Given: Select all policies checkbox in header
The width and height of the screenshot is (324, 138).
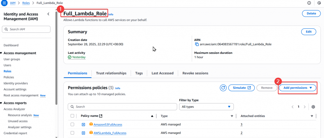Looking at the screenshot, I should click(72, 116).
